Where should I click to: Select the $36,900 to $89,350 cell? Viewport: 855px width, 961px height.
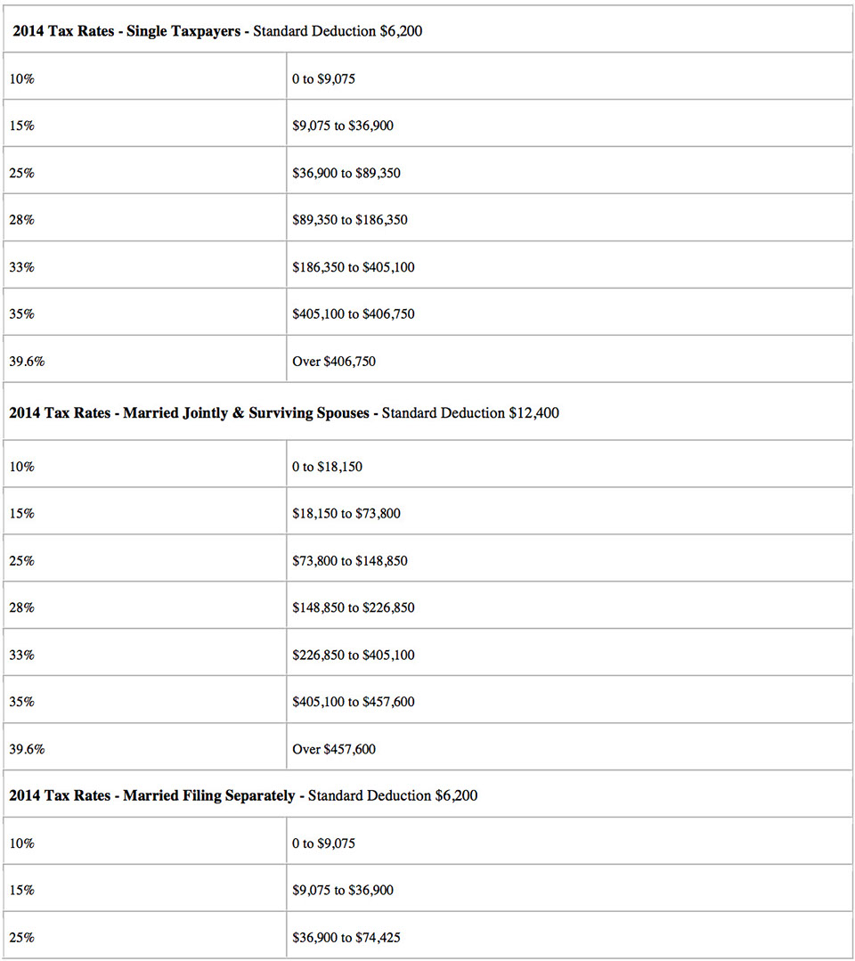(x=346, y=173)
